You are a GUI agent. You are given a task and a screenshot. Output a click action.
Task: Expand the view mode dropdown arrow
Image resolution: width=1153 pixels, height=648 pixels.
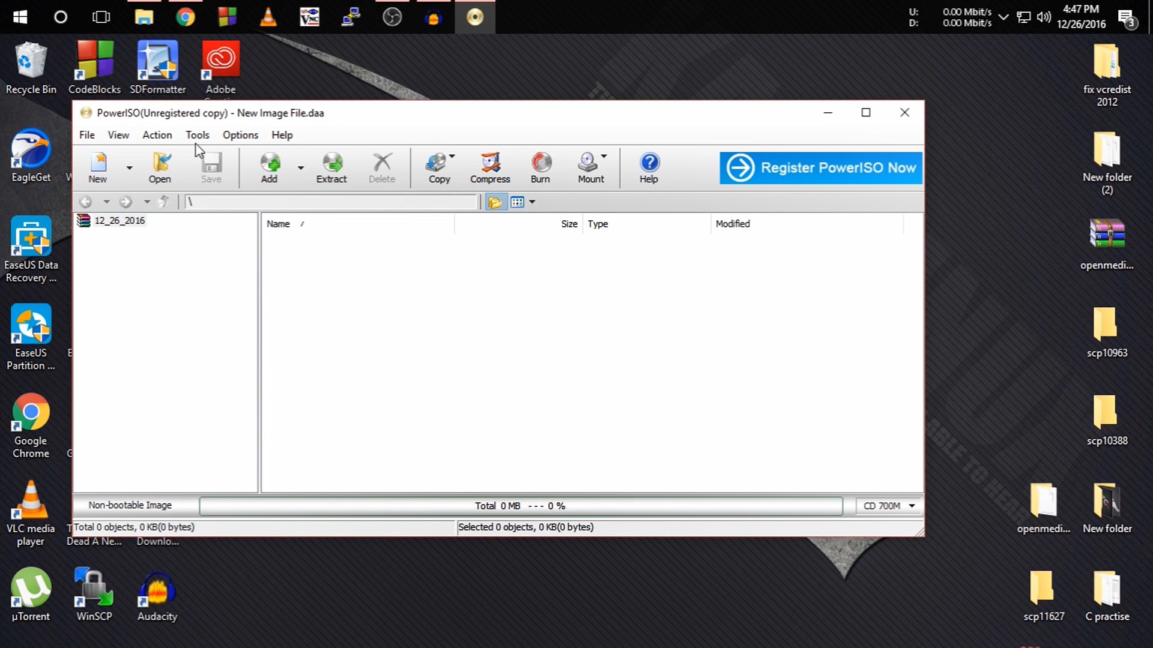(532, 202)
